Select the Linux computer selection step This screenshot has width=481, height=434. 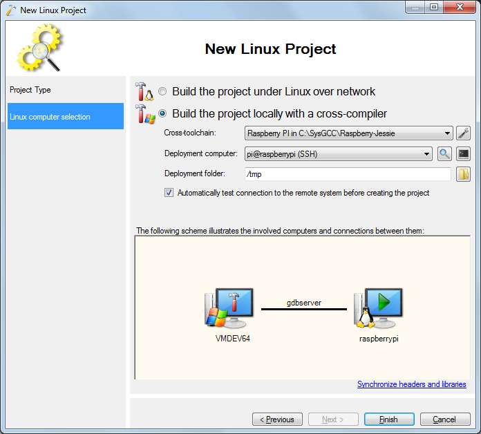66,116
